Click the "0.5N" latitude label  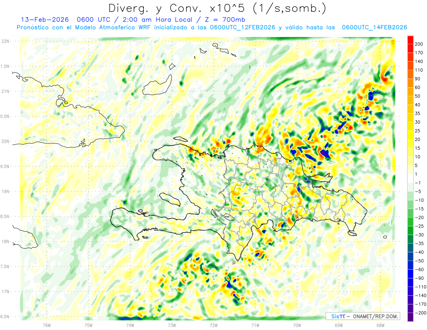coord(5,116)
